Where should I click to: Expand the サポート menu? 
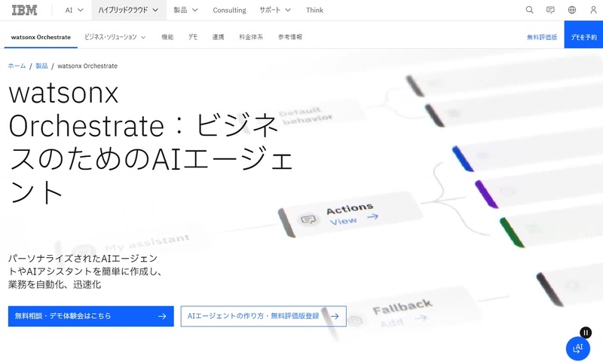275,10
